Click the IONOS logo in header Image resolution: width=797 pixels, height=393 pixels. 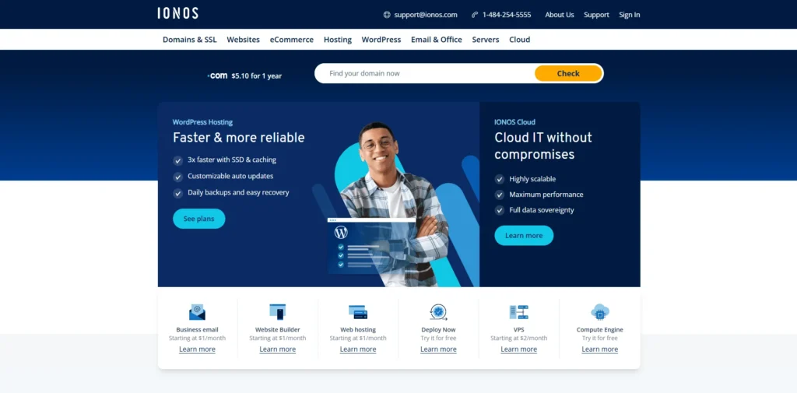point(177,13)
